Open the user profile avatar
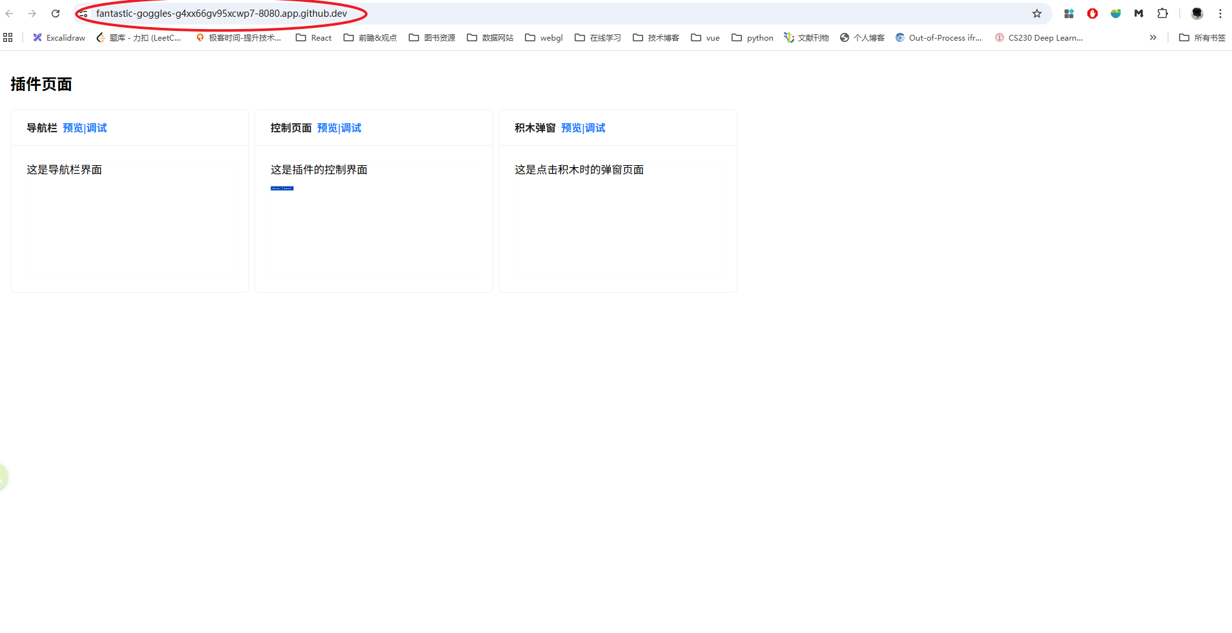 tap(1197, 14)
